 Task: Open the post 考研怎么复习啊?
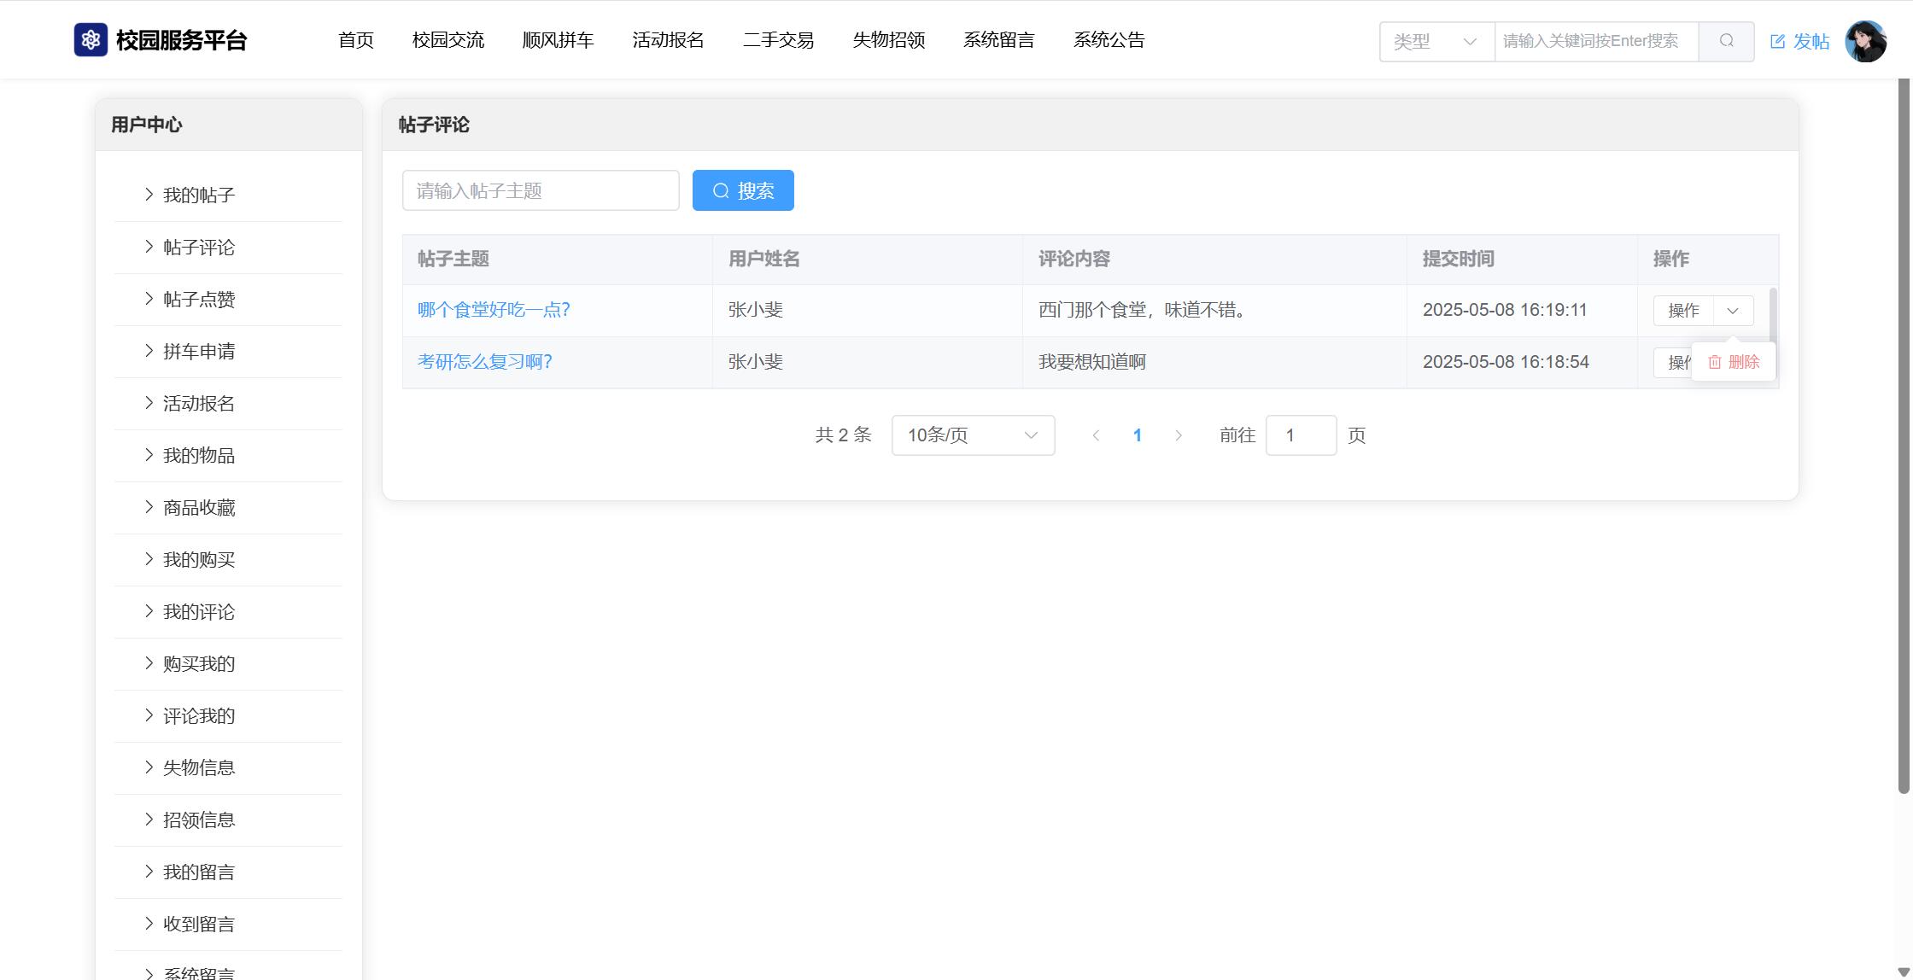point(484,362)
